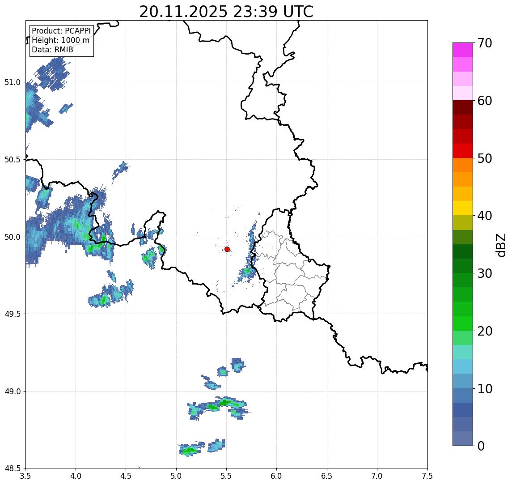Click longitude axis label 4.5
The height and width of the screenshot is (485, 512).
tap(126, 476)
